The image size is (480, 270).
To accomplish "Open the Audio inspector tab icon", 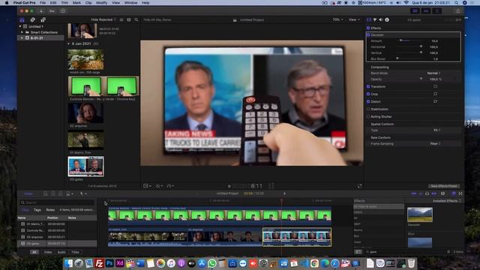I will click(x=381, y=19).
